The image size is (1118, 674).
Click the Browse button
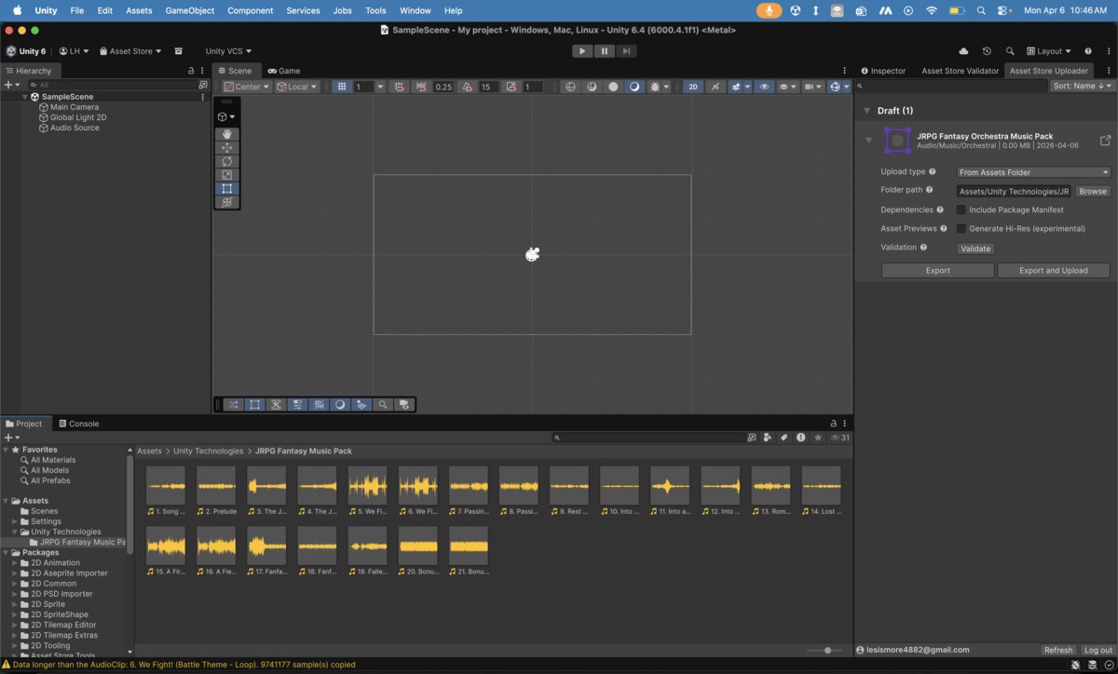1093,191
